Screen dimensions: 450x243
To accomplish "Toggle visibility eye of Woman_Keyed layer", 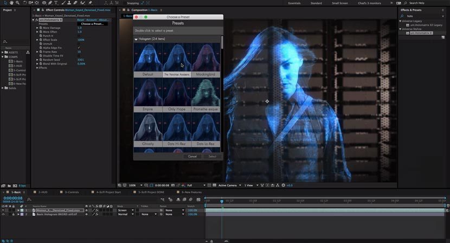I will 3,210.
